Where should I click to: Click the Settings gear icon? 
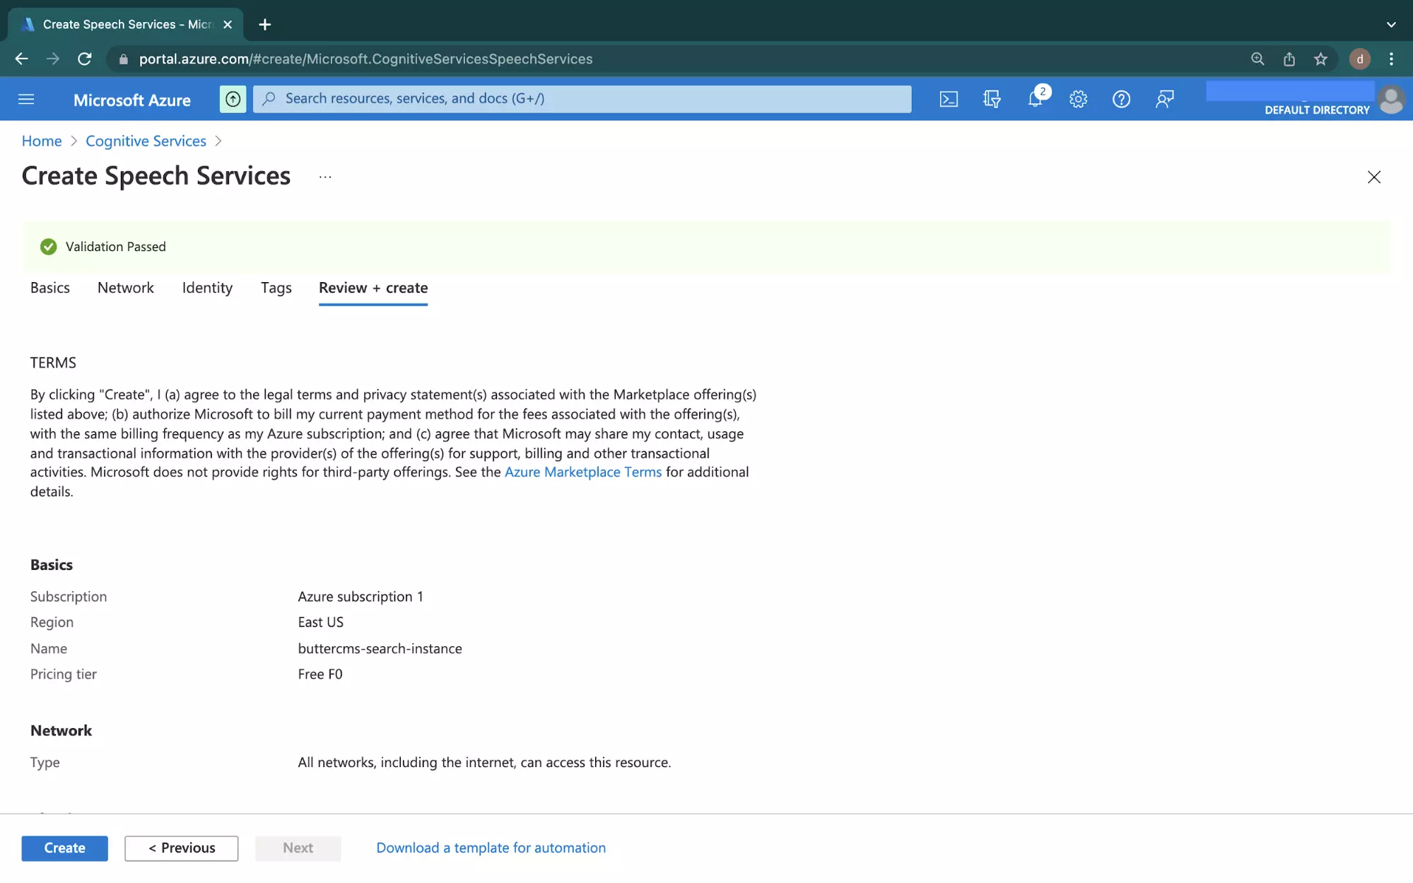pos(1077,99)
